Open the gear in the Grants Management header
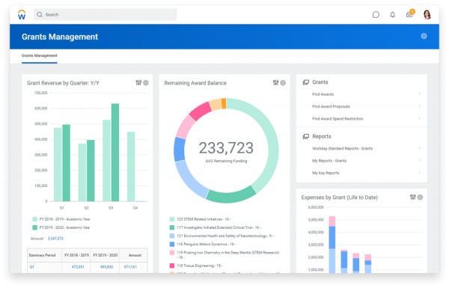The width and height of the screenshot is (449, 288). [424, 36]
